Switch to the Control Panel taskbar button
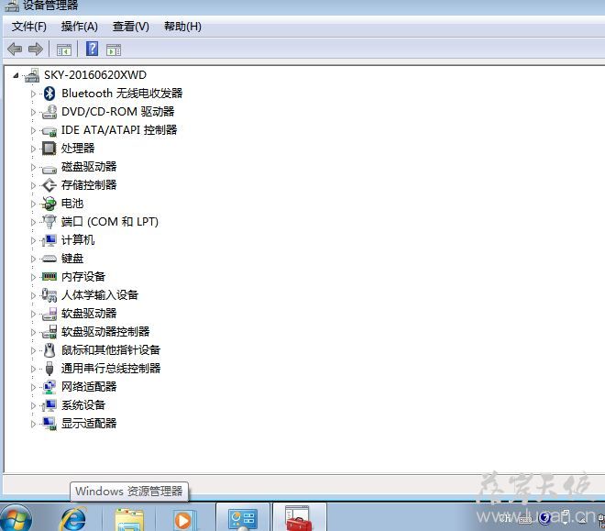 (x=242, y=518)
